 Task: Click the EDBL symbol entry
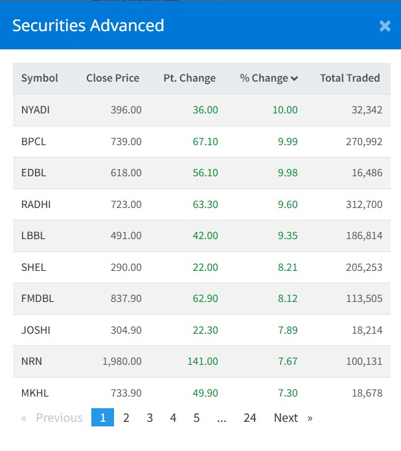(x=34, y=173)
